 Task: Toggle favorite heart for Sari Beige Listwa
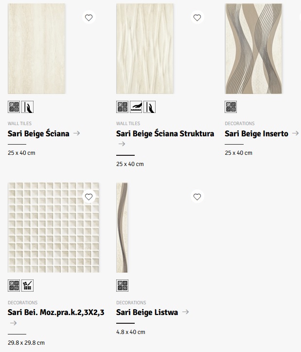pos(197,197)
